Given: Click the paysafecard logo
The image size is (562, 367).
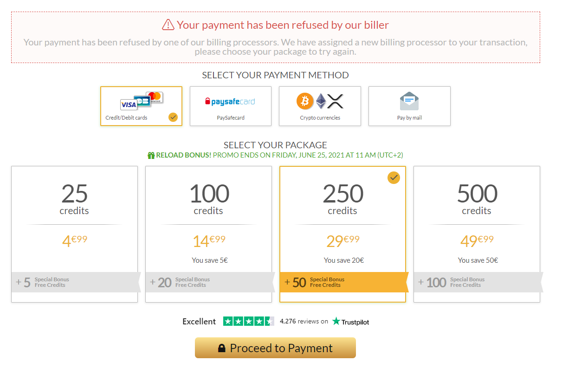Looking at the screenshot, I should coord(230,101).
